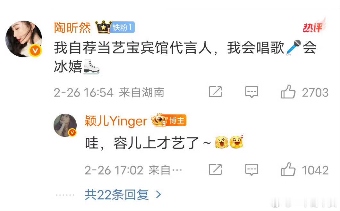
Task: View 陶昕然's profile avatar
Action: tap(24, 39)
